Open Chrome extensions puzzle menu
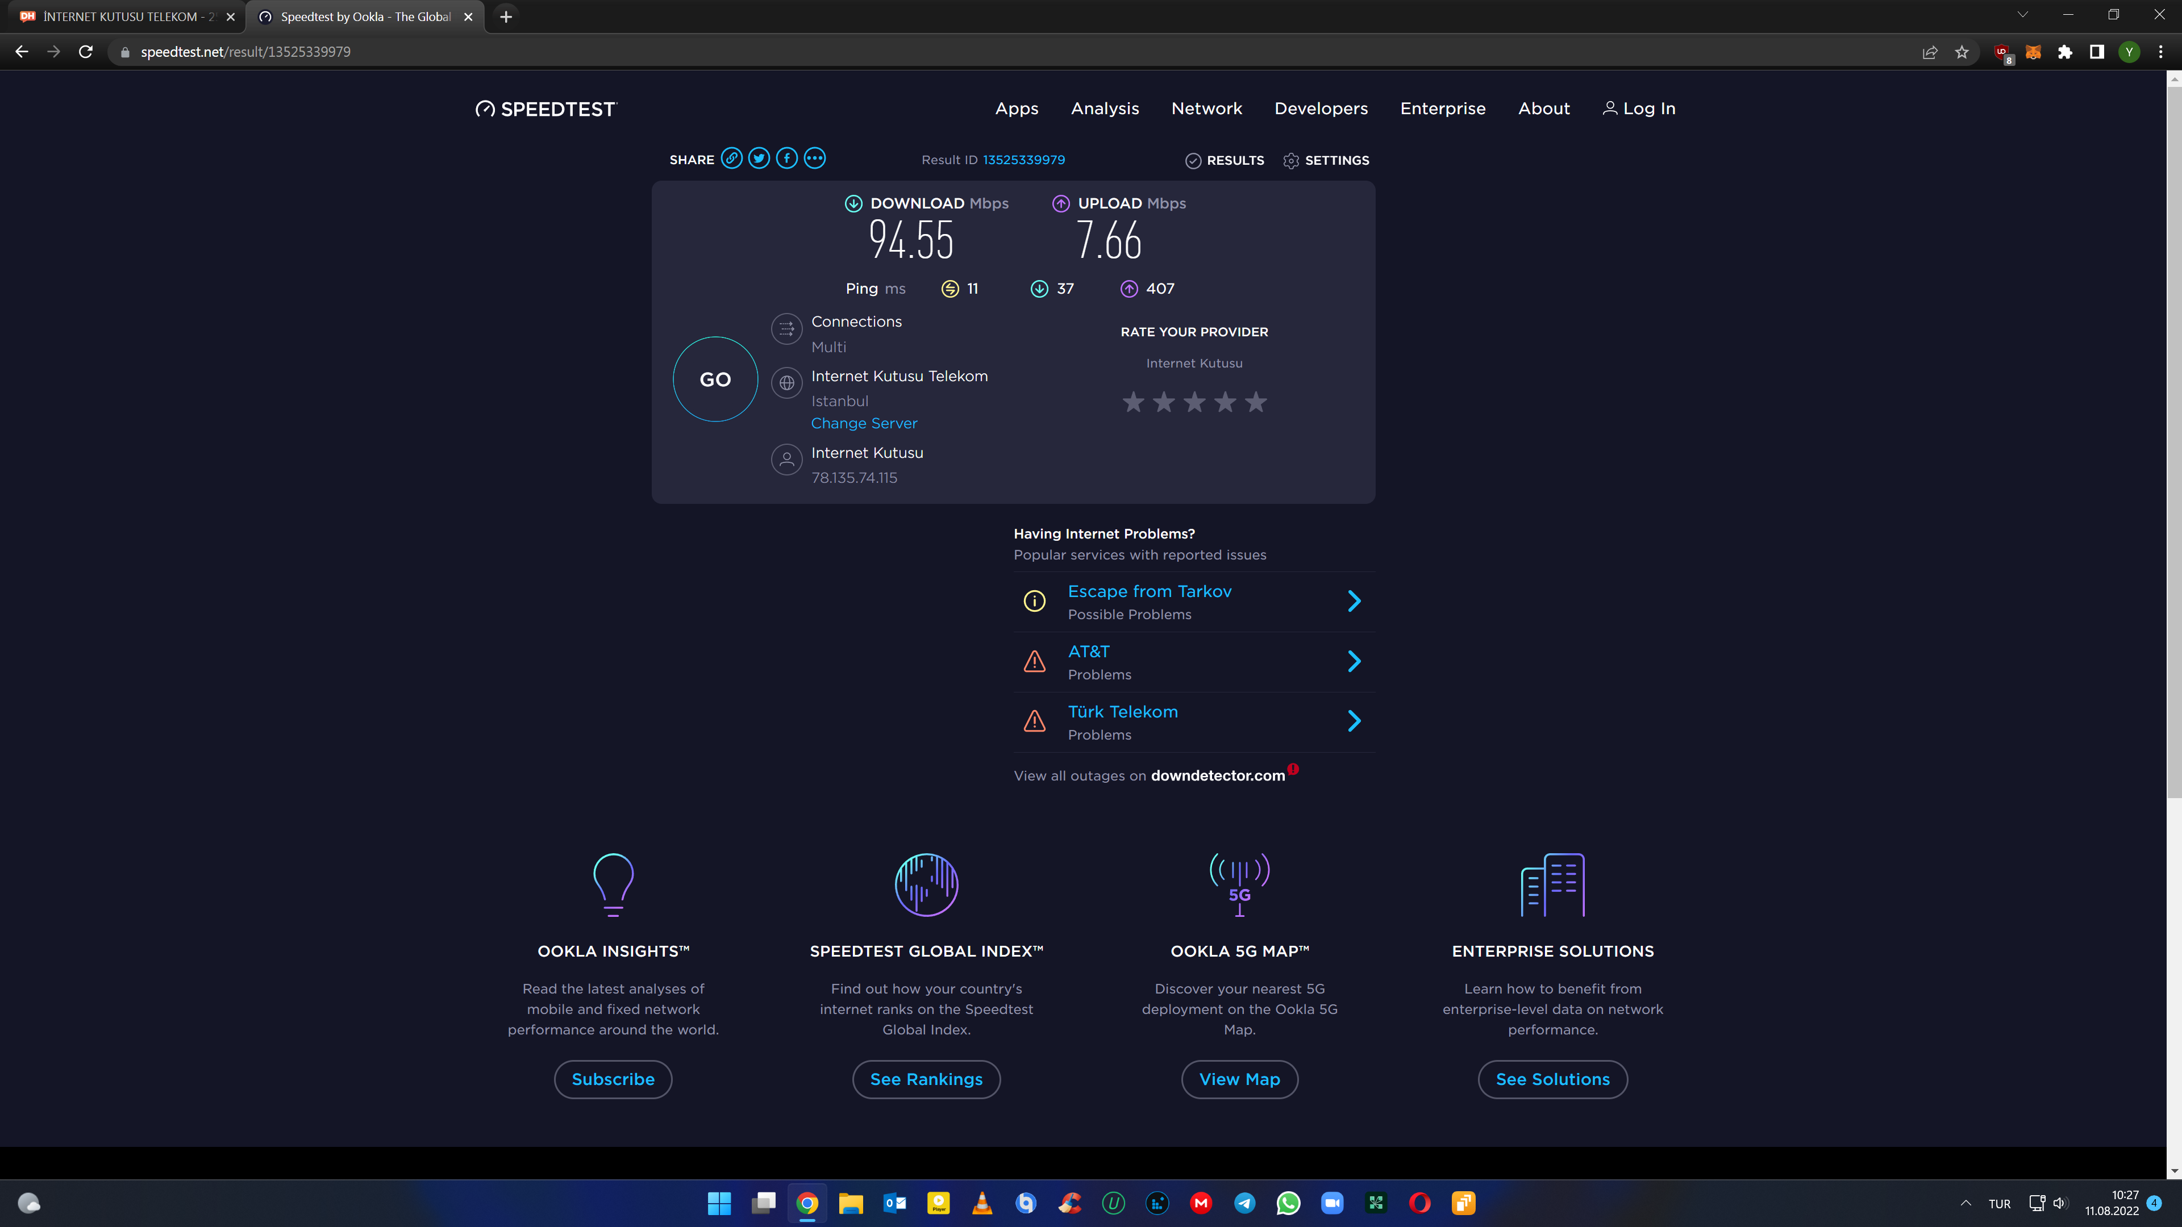2182x1227 pixels. (2066, 52)
